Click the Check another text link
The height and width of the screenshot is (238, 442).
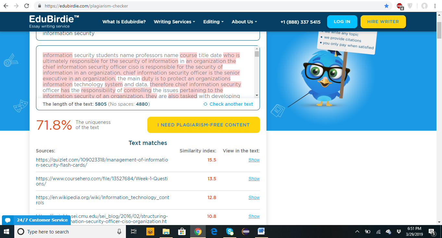[x=231, y=104]
